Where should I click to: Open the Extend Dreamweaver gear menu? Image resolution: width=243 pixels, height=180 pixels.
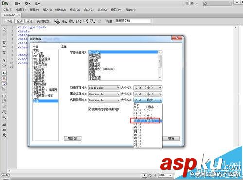27,3
